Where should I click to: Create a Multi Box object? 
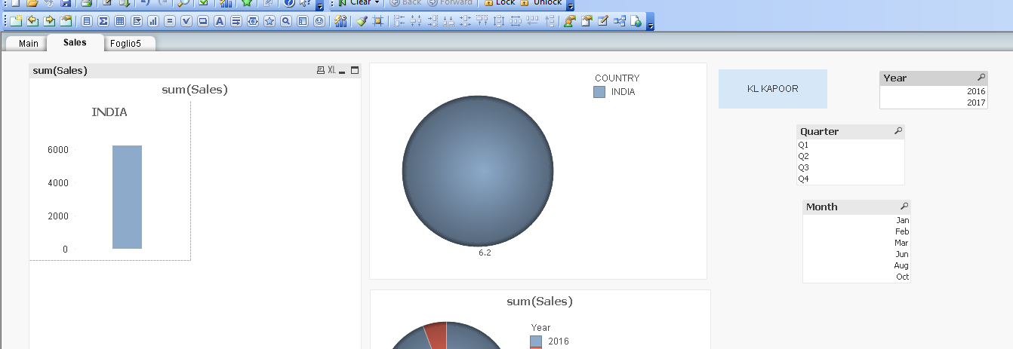tap(137, 21)
